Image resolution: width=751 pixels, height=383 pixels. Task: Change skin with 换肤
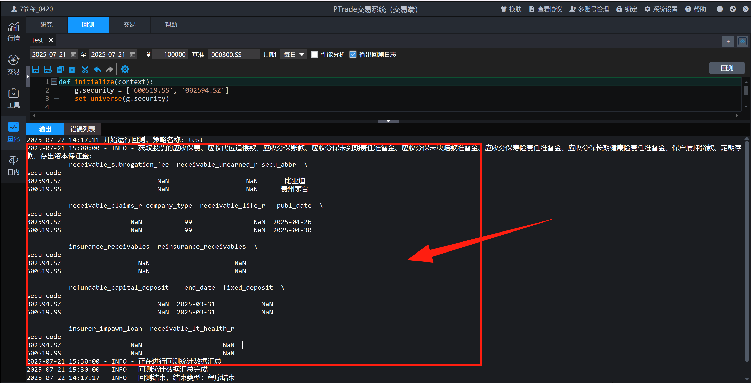[x=511, y=9]
